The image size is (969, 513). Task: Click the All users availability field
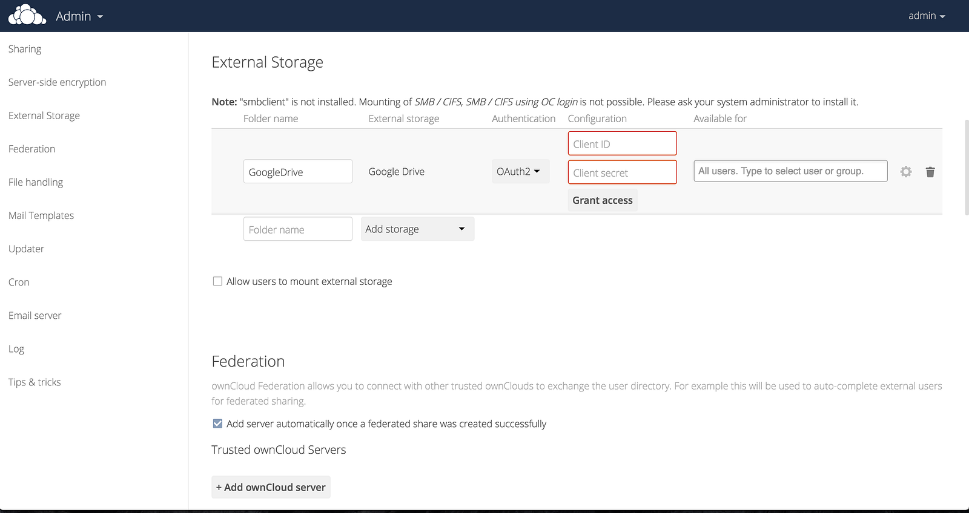point(790,171)
